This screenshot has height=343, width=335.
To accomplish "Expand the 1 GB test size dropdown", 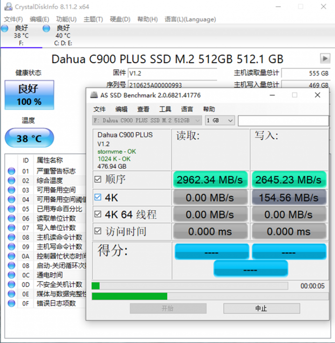I will click(x=220, y=120).
